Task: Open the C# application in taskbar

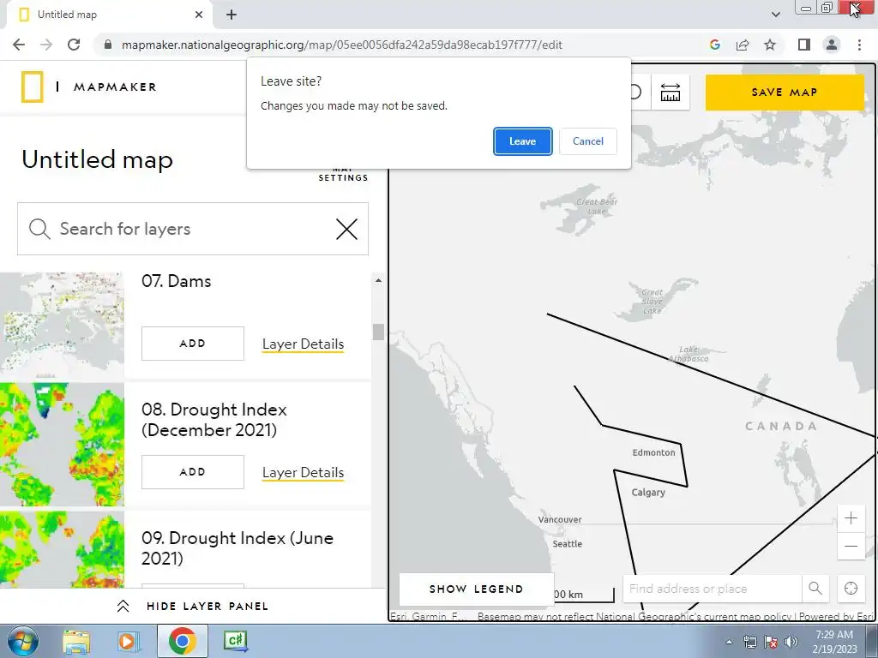Action: click(236, 641)
